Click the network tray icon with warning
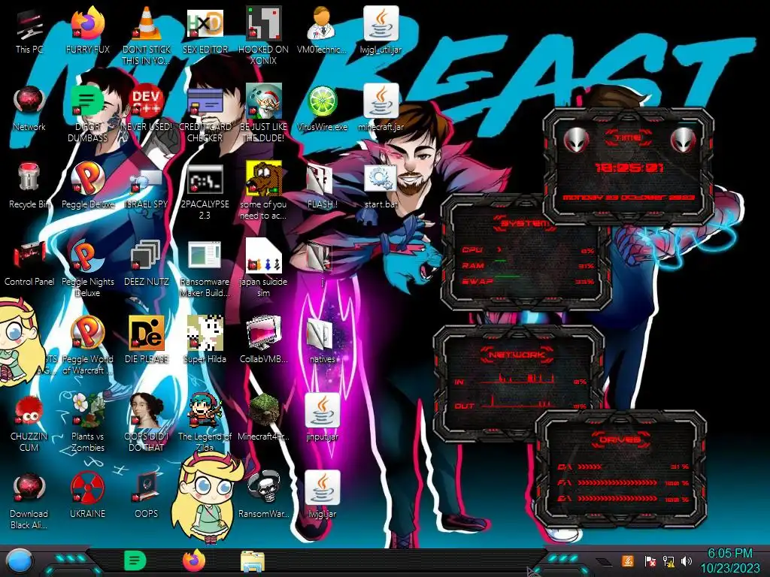Screen dimensions: 770x577 [668, 560]
